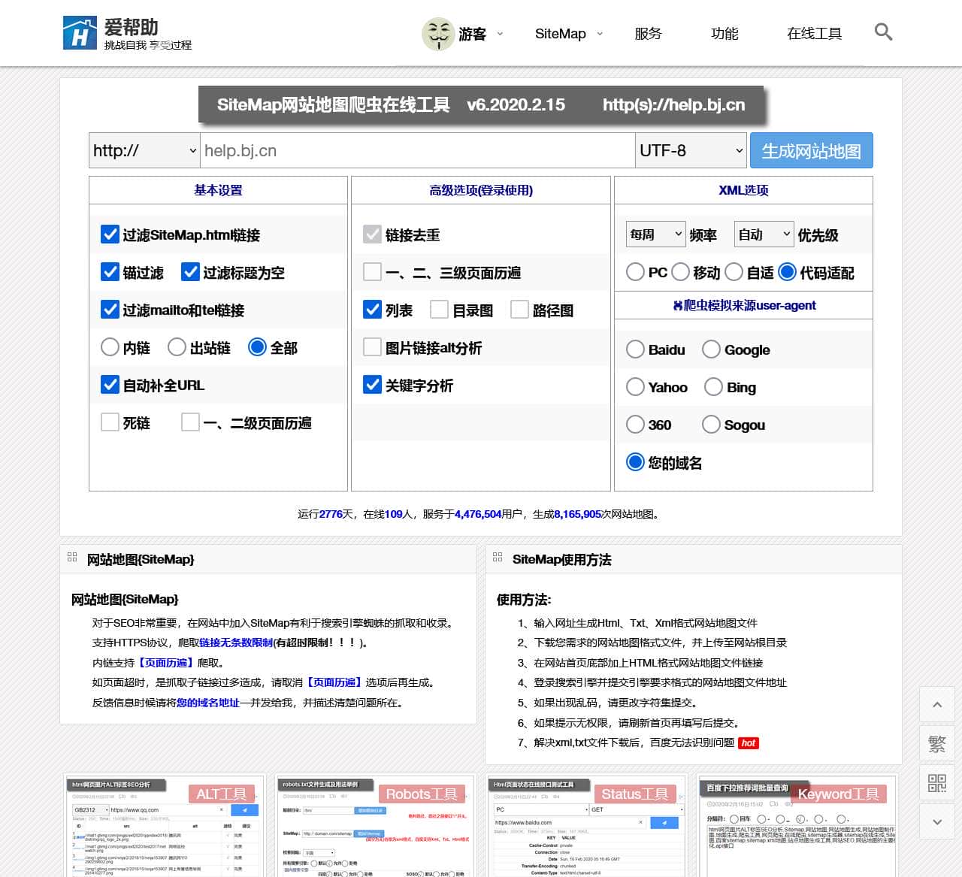
Task: Select 360 user-agent radio
Action: [x=635, y=424]
